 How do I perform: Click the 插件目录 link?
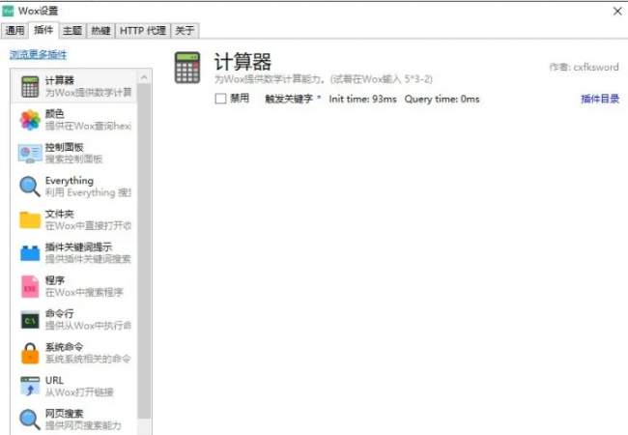(x=600, y=99)
